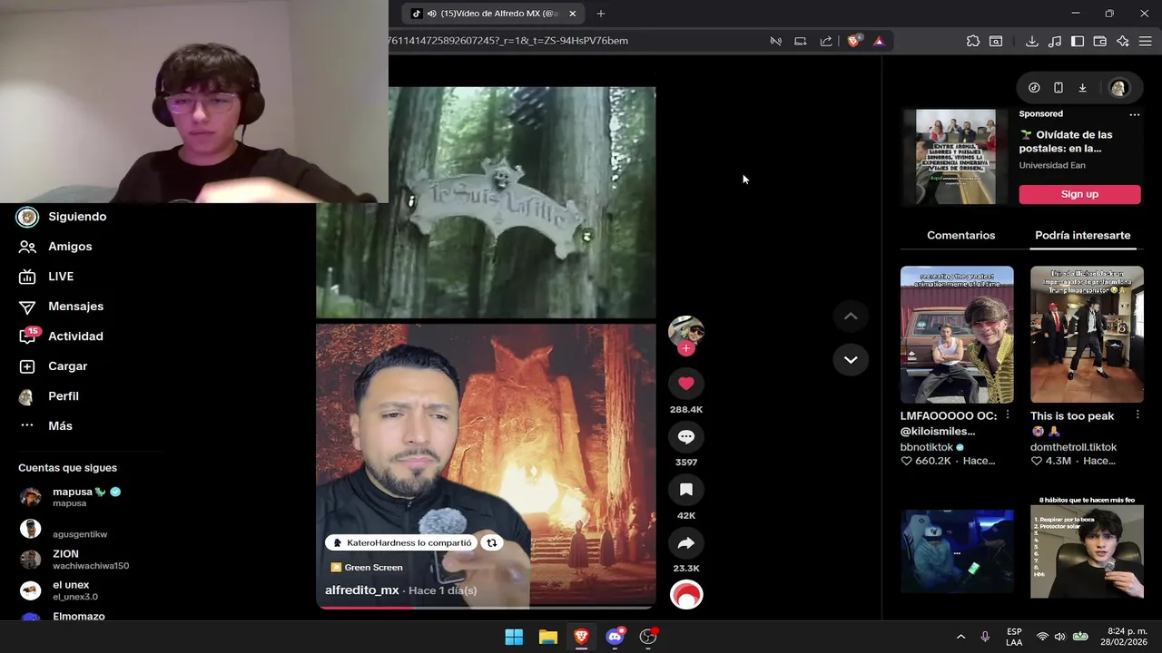Screen dimensions: 1162x653
Task: Open OBS Studio from the taskbar
Action: pyautogui.click(x=648, y=637)
